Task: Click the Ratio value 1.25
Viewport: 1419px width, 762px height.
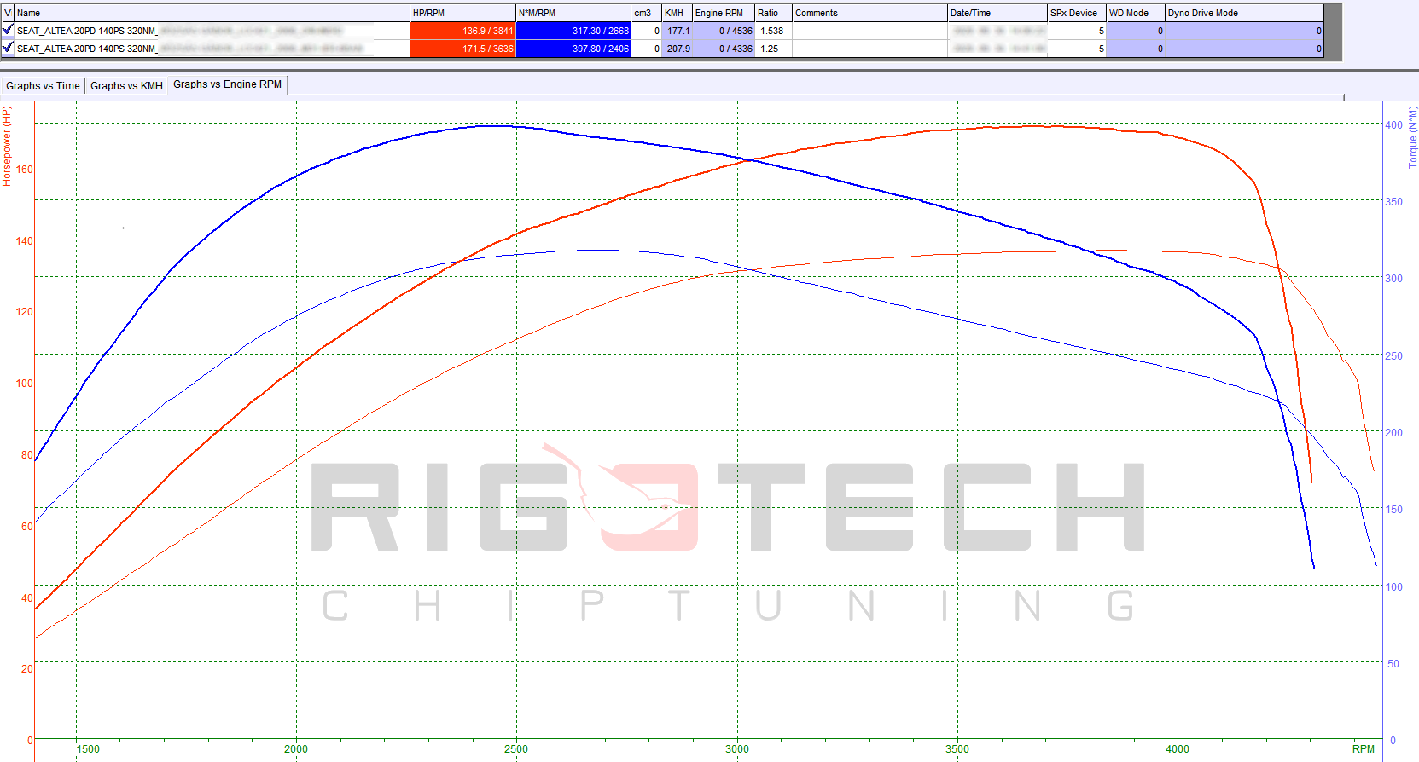Action: [773, 49]
